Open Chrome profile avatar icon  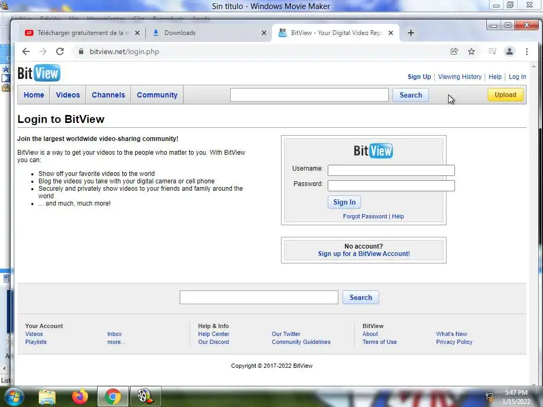tap(510, 51)
